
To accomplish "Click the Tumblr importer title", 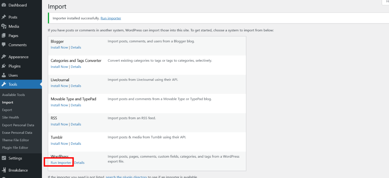I will click(x=57, y=137).
